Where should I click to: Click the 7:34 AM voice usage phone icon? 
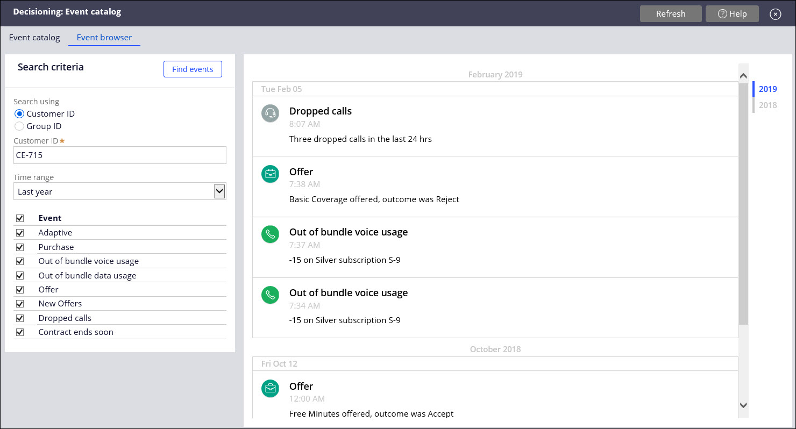pos(270,295)
